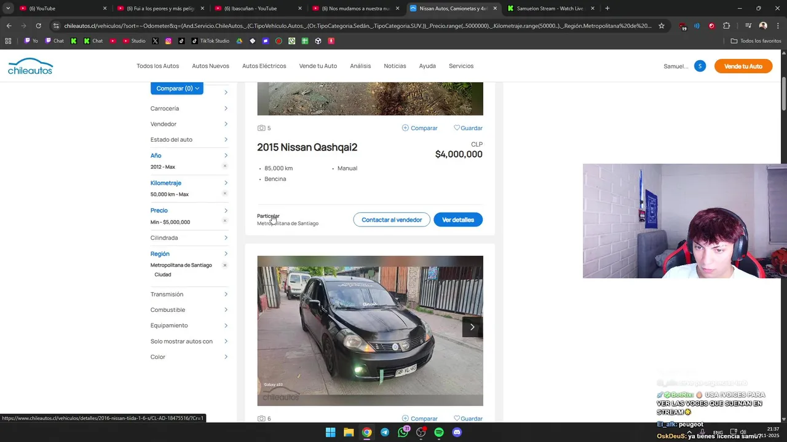The image size is (787, 442).
Task: Open Autos Eléctricos menu
Action: (x=264, y=66)
